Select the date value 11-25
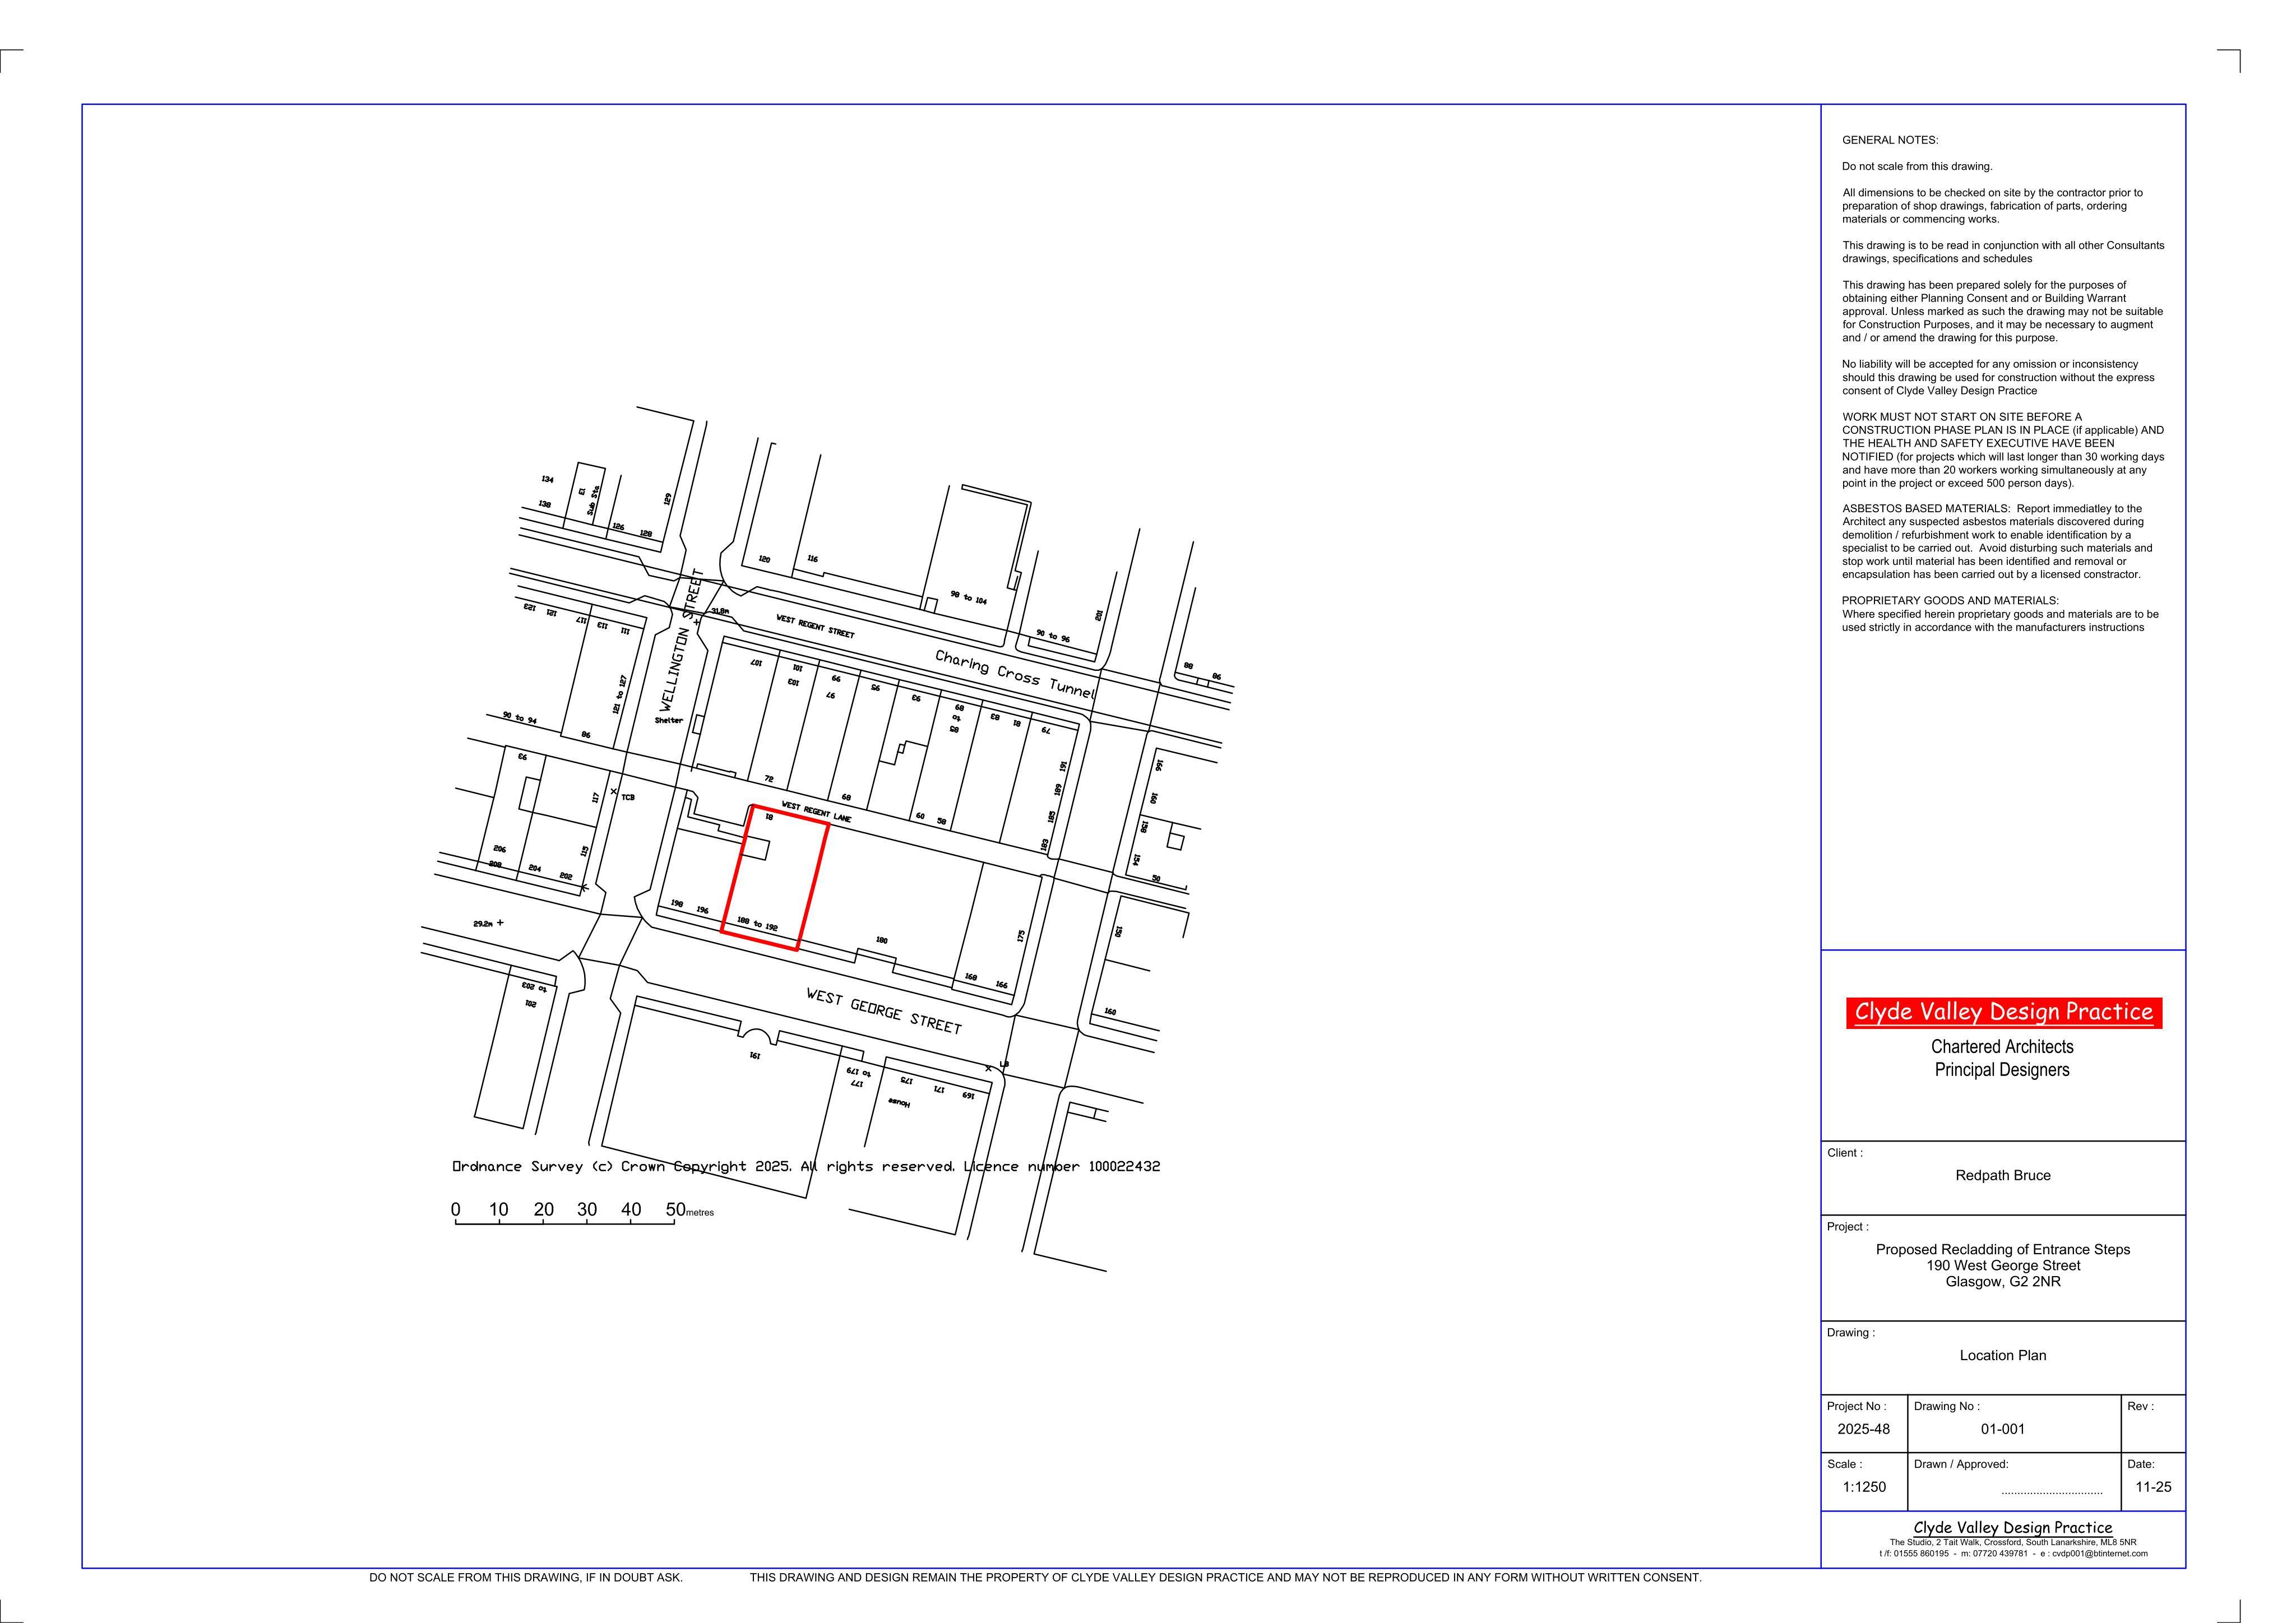Viewport: 2296px width, 1623px height. (x=2153, y=1487)
